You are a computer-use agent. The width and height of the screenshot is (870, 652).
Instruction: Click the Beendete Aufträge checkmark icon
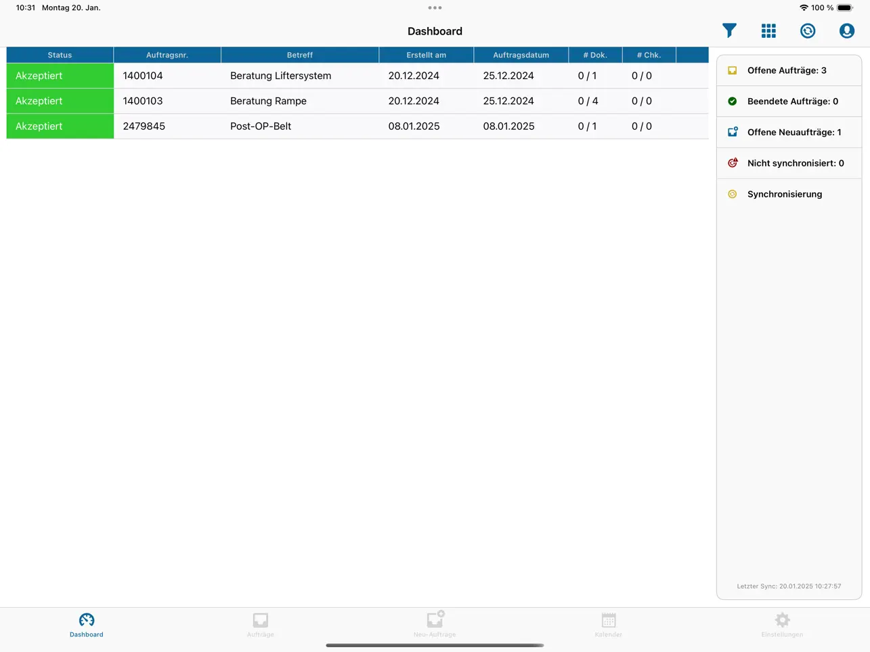(x=733, y=101)
